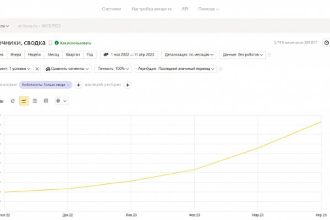Add a visit condition with plus button
330x220 pixels.
[x=78, y=85]
